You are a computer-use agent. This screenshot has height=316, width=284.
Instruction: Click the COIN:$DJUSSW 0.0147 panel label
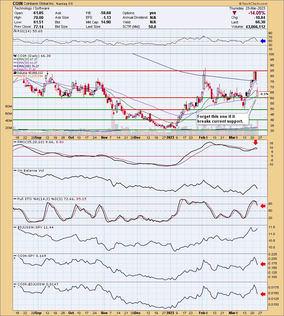click(38, 284)
